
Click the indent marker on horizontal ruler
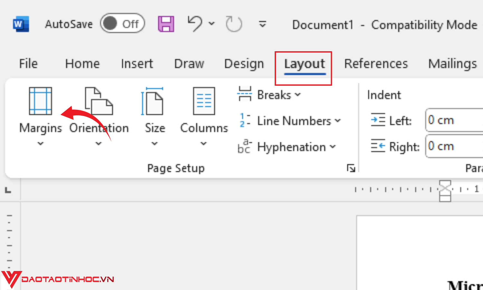[445, 191]
